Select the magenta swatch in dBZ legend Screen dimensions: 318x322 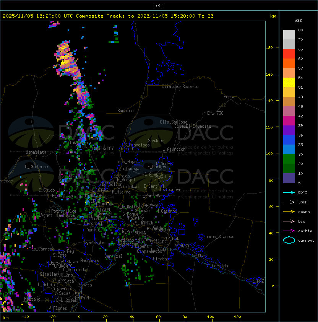[289, 121]
